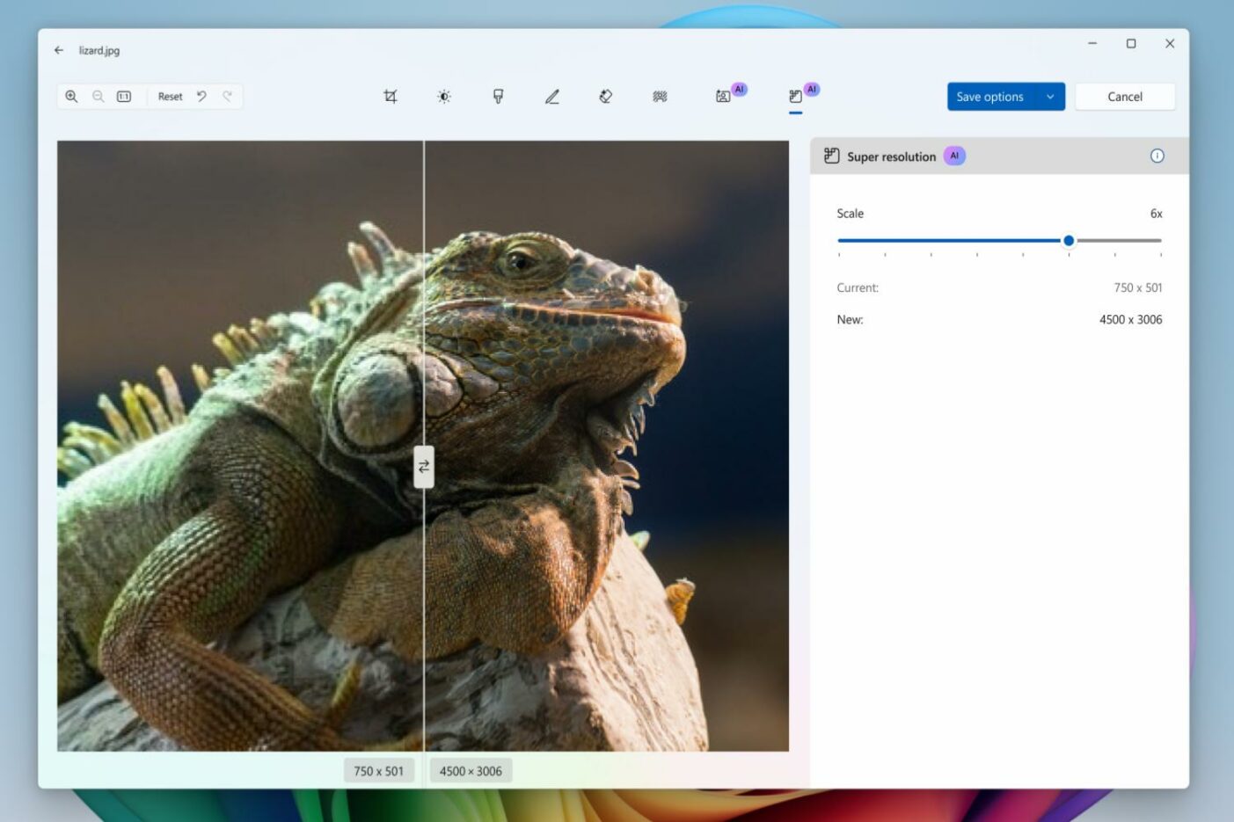This screenshot has height=822, width=1234.
Task: Open the AI Erase tool
Action: coord(606,96)
